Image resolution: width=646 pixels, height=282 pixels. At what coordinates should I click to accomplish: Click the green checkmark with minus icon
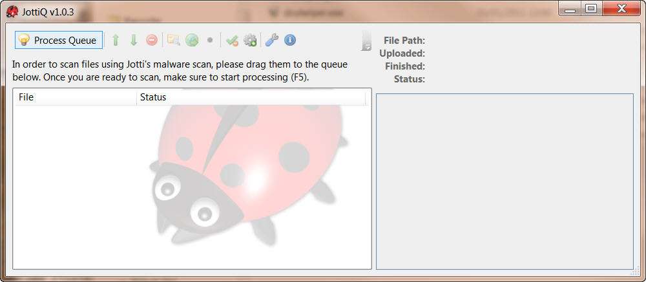click(232, 40)
